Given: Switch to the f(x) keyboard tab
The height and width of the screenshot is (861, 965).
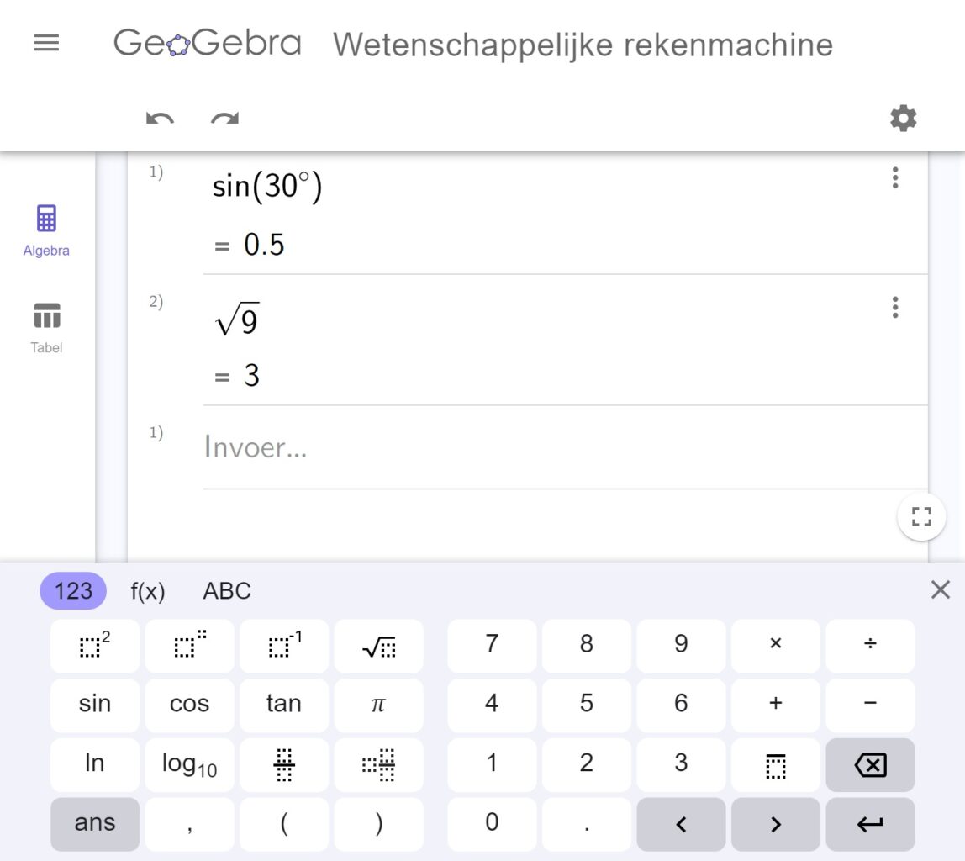Looking at the screenshot, I should (147, 590).
